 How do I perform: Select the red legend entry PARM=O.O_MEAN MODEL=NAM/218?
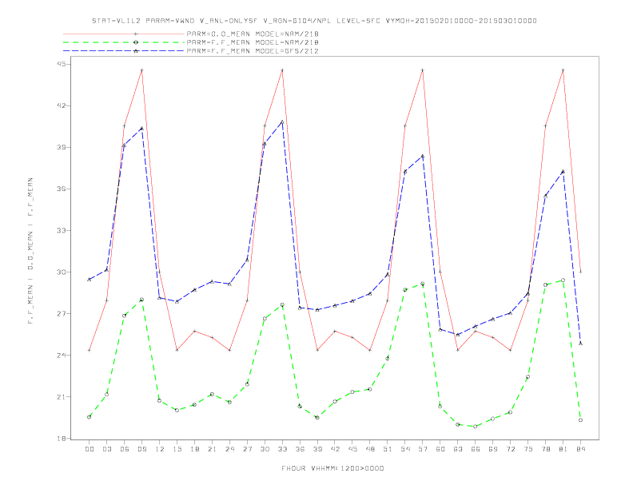click(x=253, y=34)
